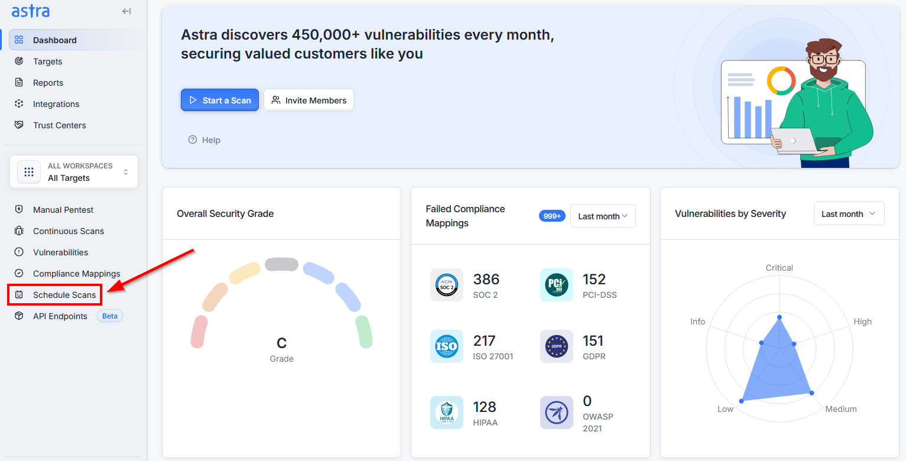Image resolution: width=906 pixels, height=461 pixels.
Task: Click the ISO 27001 badge icon
Action: (x=447, y=346)
